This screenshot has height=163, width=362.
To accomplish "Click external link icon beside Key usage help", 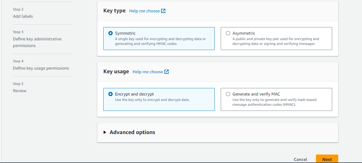I will click(x=167, y=72).
